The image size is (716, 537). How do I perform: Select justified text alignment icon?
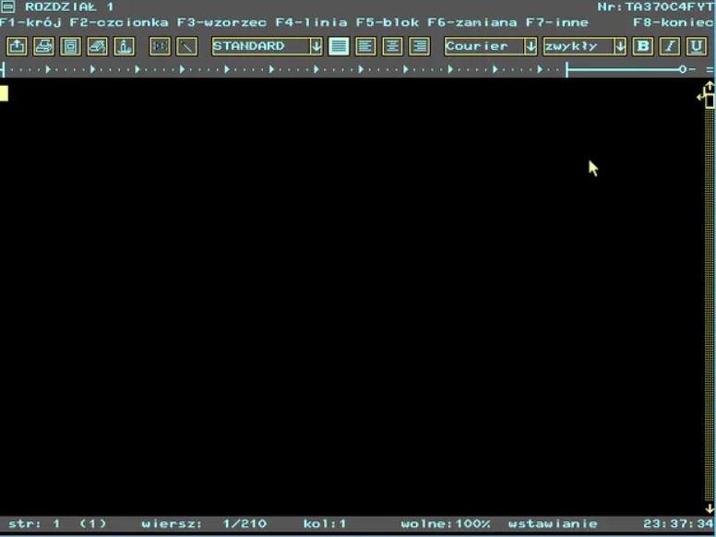point(339,46)
